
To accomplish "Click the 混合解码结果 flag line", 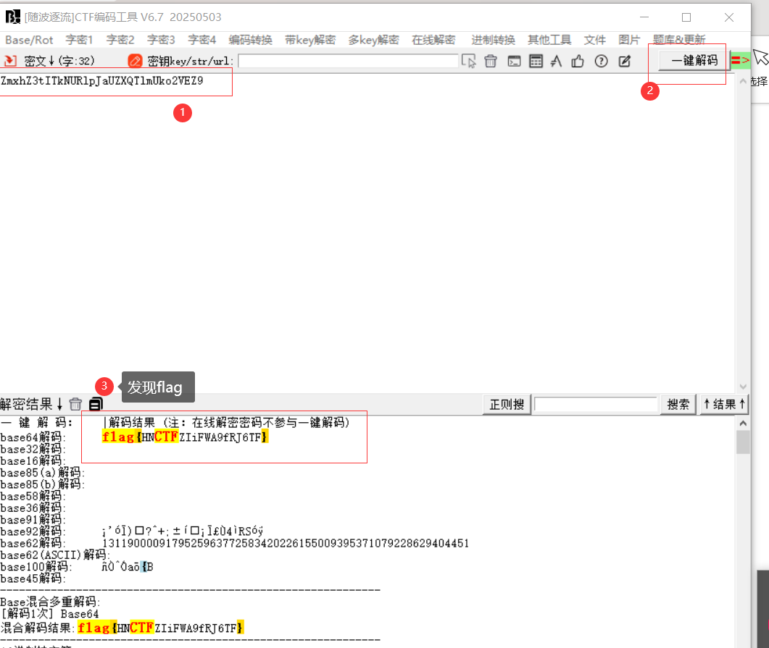I will tap(122, 628).
